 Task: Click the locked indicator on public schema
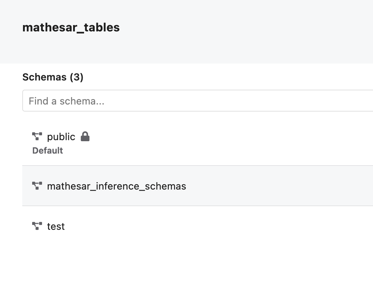coord(85,137)
